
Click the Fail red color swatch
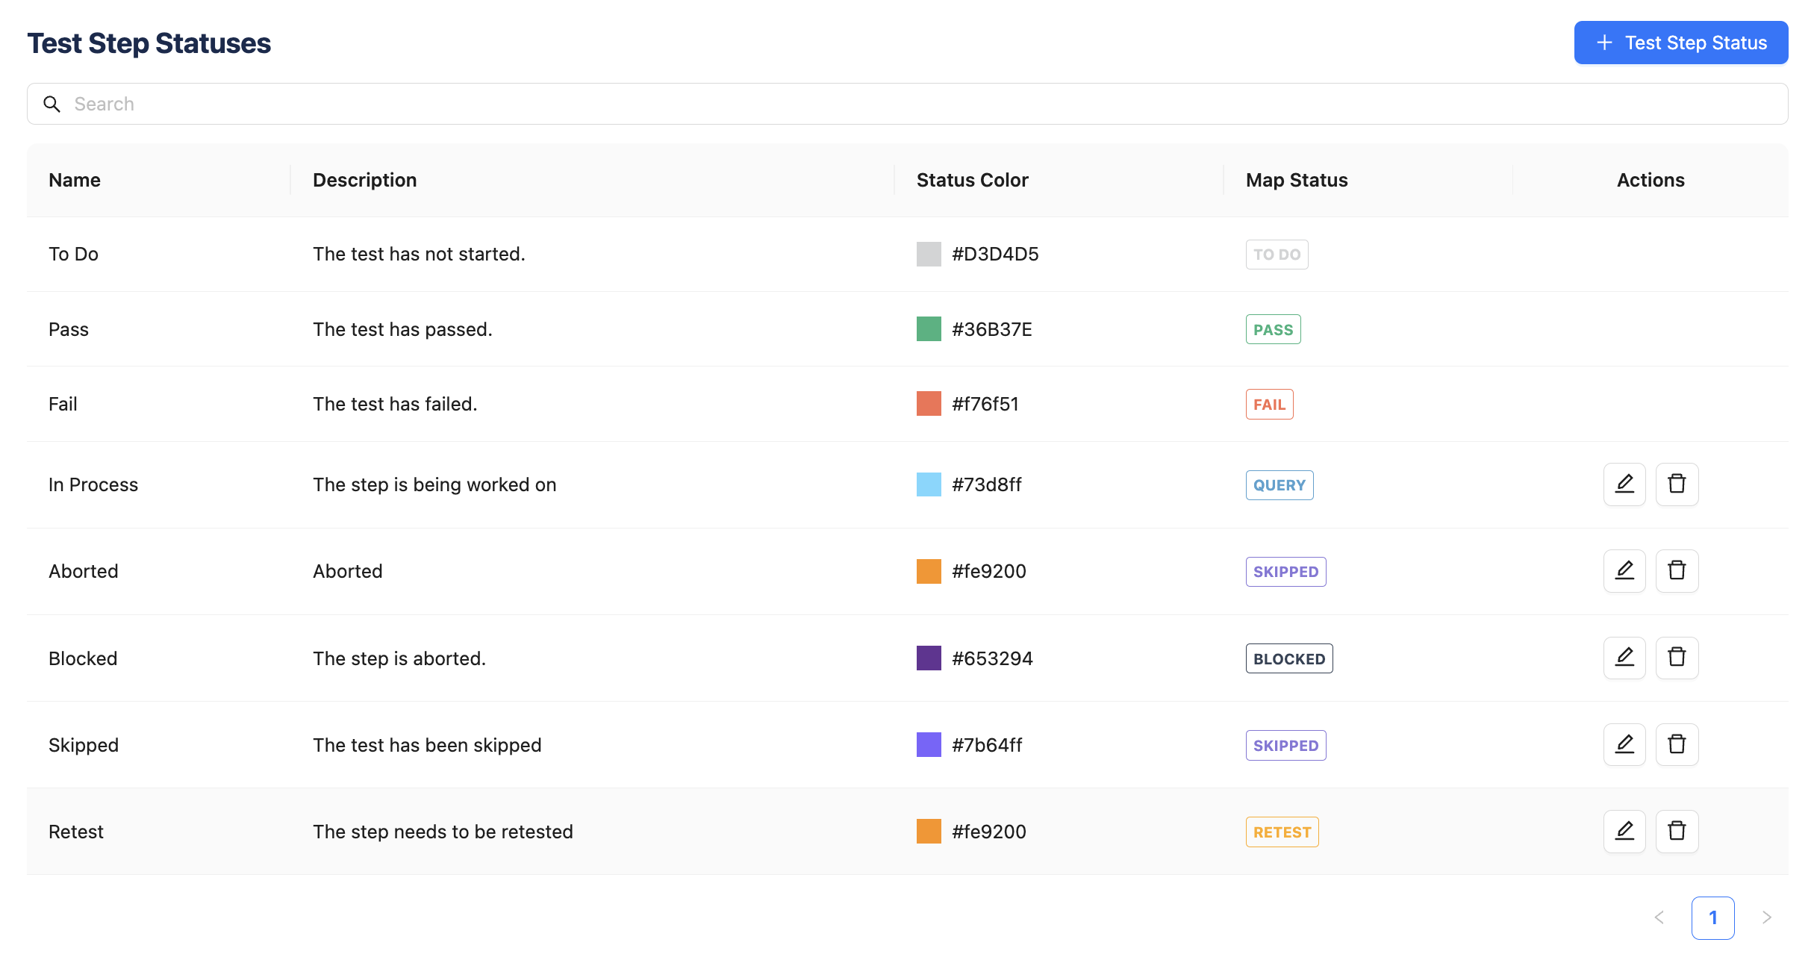coord(929,404)
